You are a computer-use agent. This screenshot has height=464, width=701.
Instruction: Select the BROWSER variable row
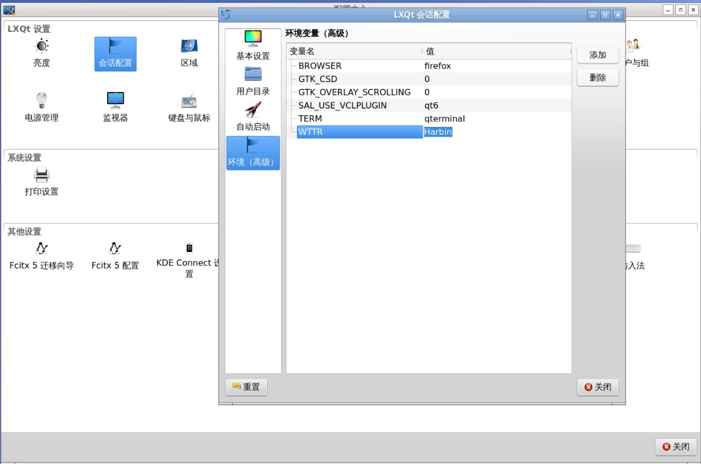pyautogui.click(x=429, y=66)
